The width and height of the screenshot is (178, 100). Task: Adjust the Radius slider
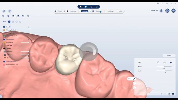click(164, 67)
